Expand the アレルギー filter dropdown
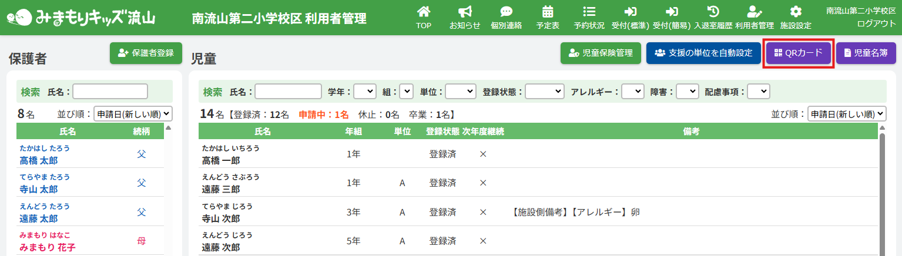This screenshot has width=902, height=256. pos(633,92)
